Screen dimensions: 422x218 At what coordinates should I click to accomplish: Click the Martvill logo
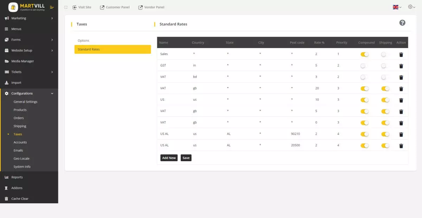click(27, 7)
